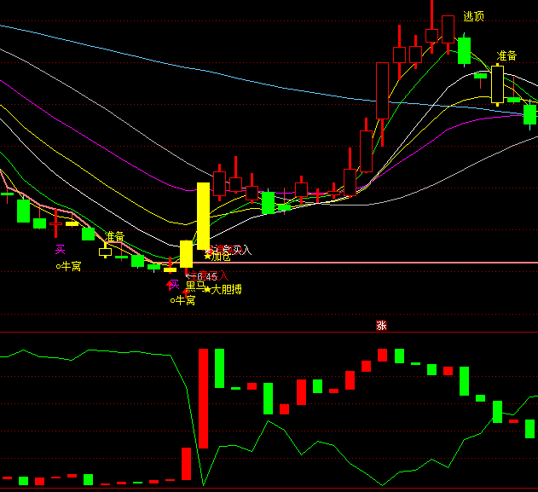Click the 逃顶 sell signal label
Viewport: 538px width, 492px height.
(473, 16)
